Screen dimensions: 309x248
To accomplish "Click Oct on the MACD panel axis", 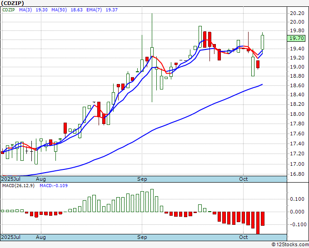I will pyautogui.click(x=244, y=237).
